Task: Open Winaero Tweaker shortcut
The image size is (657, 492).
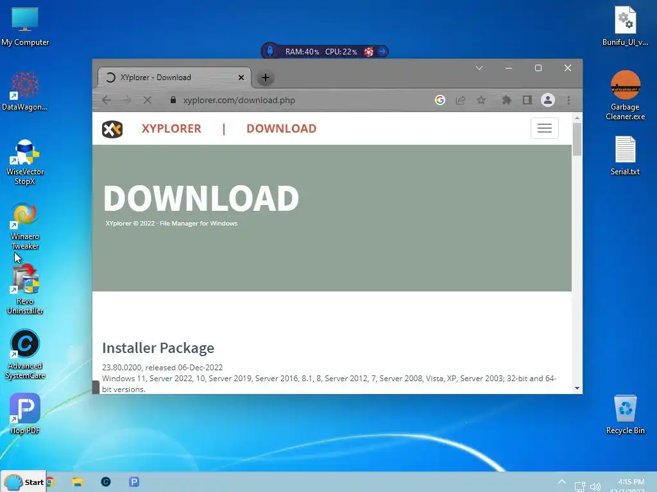Action: click(x=25, y=227)
